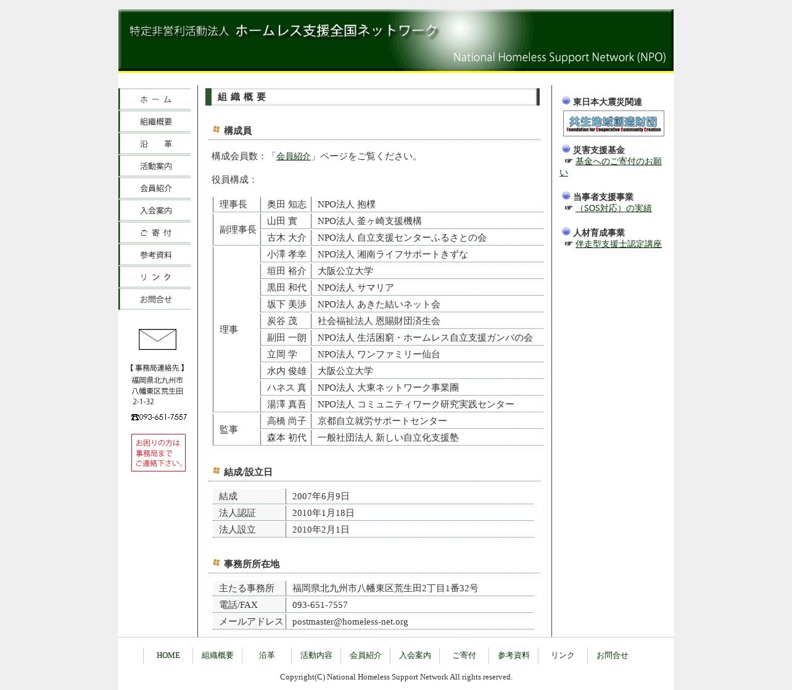The height and width of the screenshot is (690, 792).
Task: Open 入会案内 in the left sidebar menu
Action: [155, 210]
